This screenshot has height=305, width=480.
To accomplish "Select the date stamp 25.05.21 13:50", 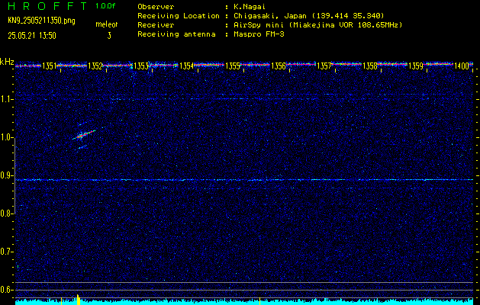I will point(32,36).
